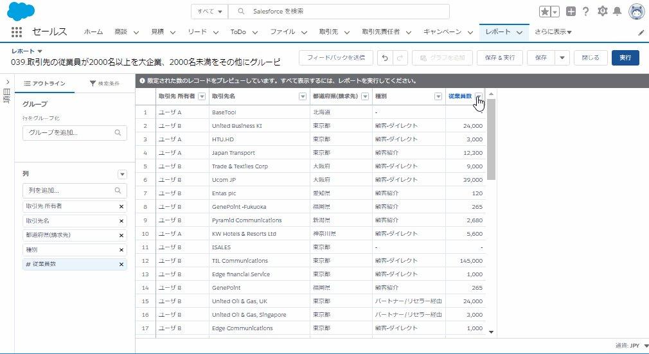Image resolution: width=649 pixels, height=354 pixels.
Task: Select the Japan Transport cell
Action: [x=260, y=153]
